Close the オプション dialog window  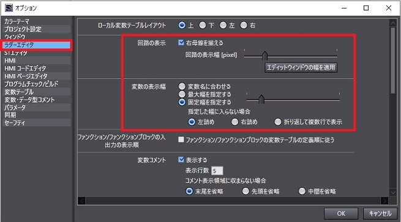click(x=389, y=8)
